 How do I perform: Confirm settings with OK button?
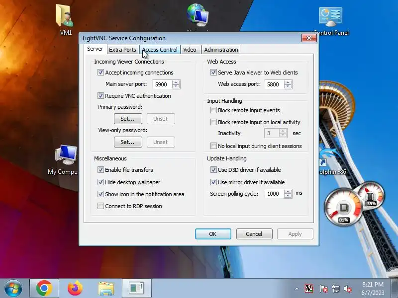pos(213,234)
